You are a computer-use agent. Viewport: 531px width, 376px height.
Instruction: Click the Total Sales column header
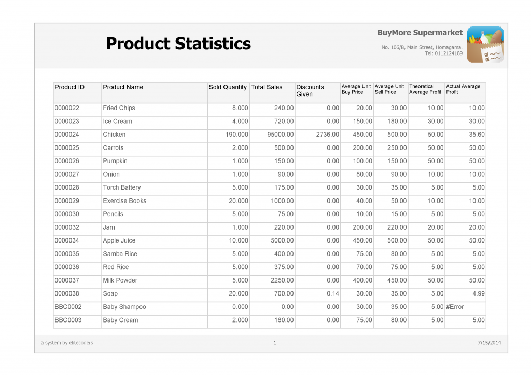coord(267,87)
